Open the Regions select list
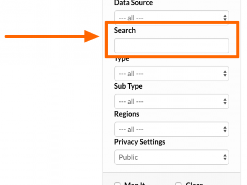Viewport: 247px width, 185px height. [172, 129]
